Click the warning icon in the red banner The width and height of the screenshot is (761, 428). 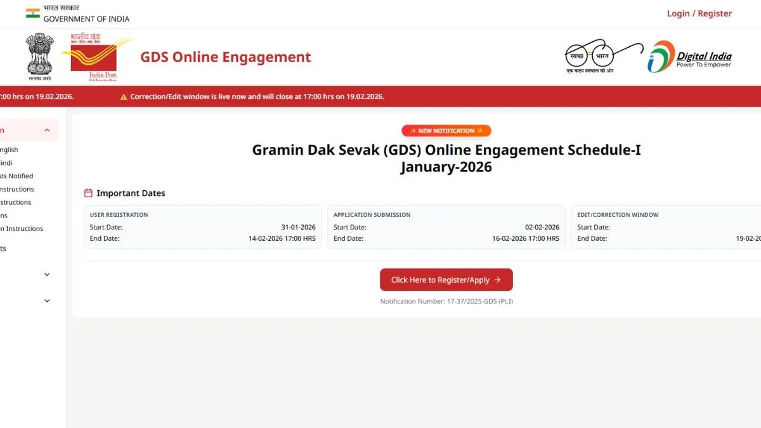pyautogui.click(x=124, y=97)
